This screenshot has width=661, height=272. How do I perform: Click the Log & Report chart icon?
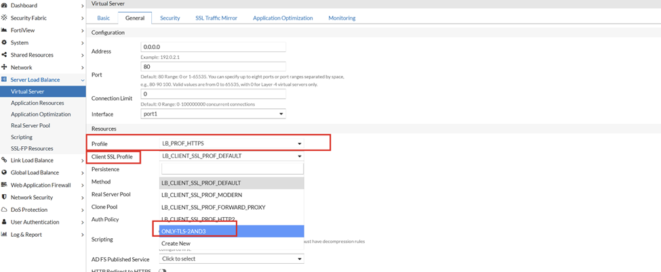[4, 234]
